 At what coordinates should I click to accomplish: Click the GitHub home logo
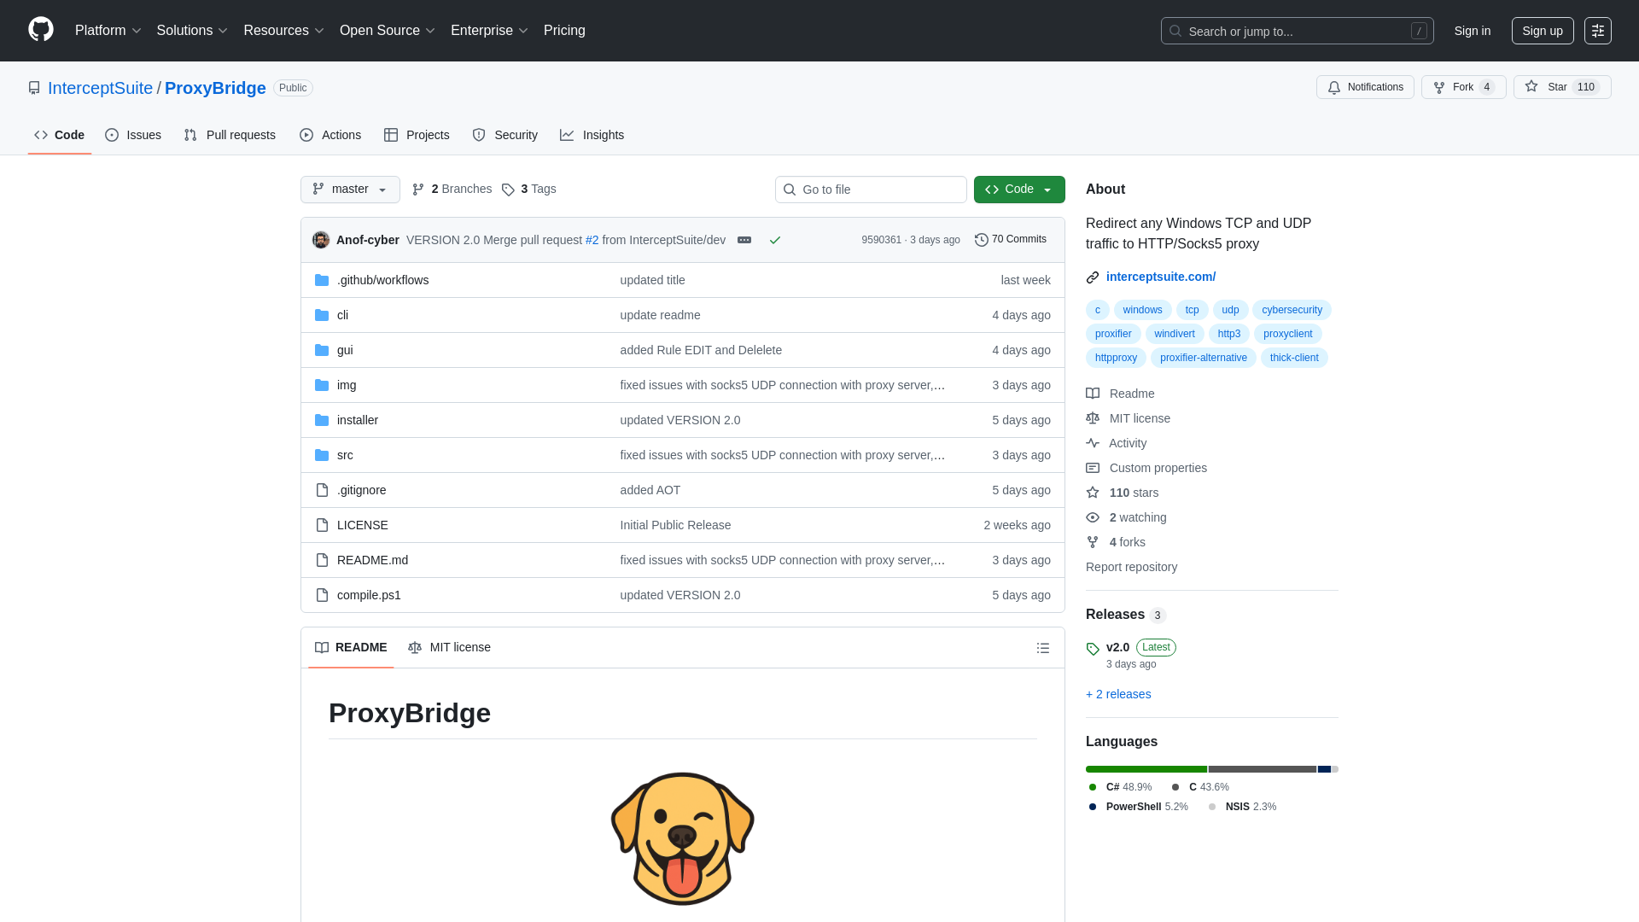point(39,30)
